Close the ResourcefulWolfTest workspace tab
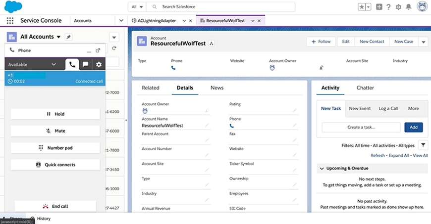The height and width of the screenshot is (224, 431). (259, 21)
